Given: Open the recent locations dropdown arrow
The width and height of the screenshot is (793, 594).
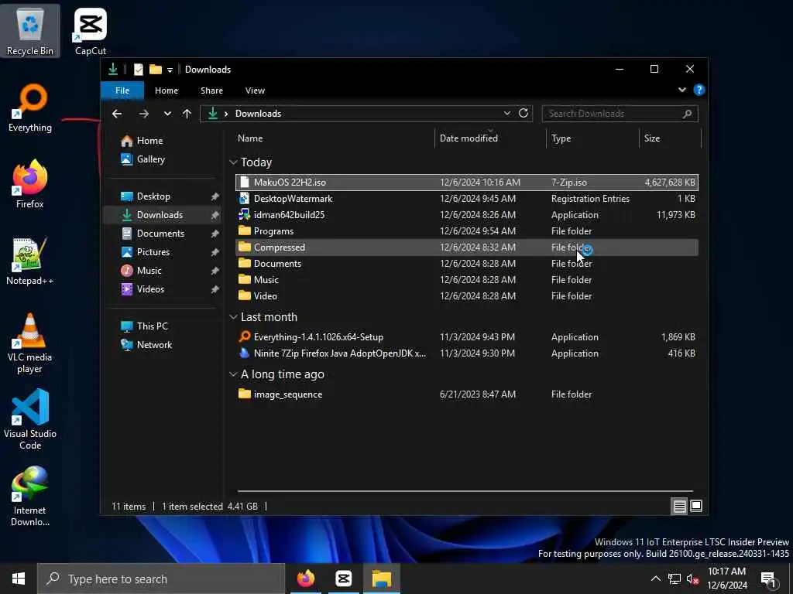Looking at the screenshot, I should pyautogui.click(x=167, y=114).
